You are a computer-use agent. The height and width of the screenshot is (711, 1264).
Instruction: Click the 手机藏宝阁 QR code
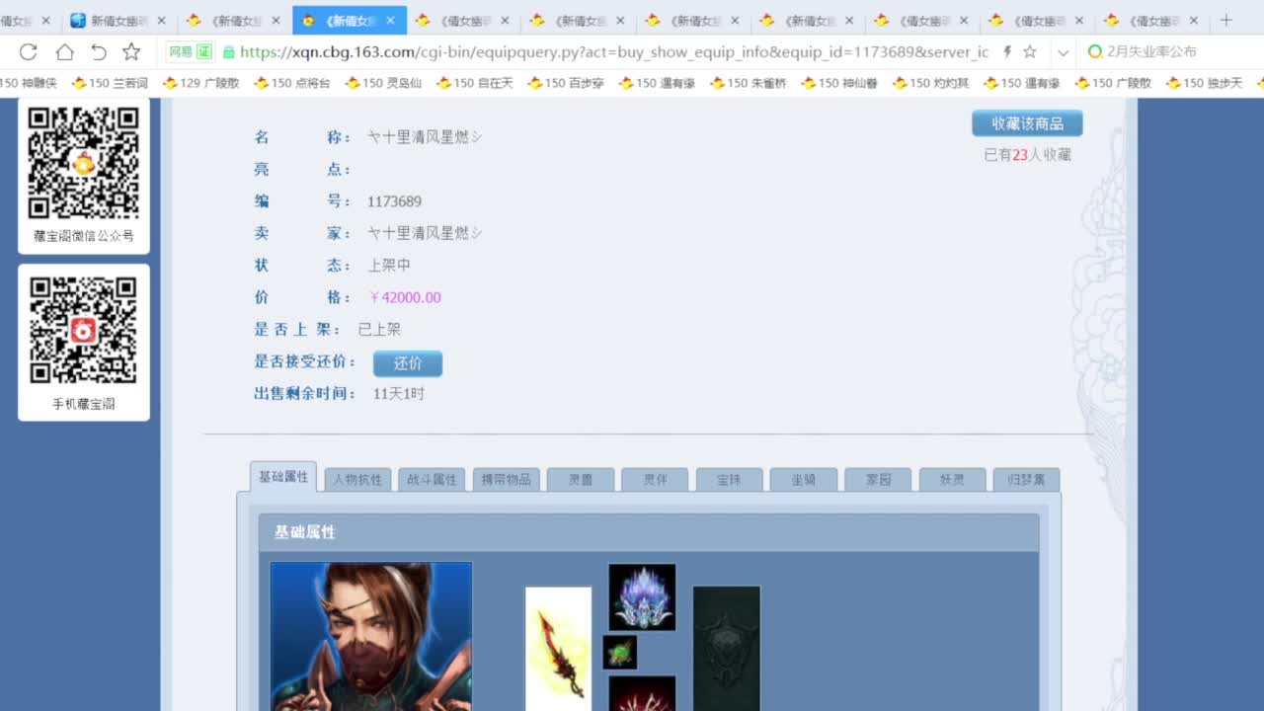coord(84,330)
